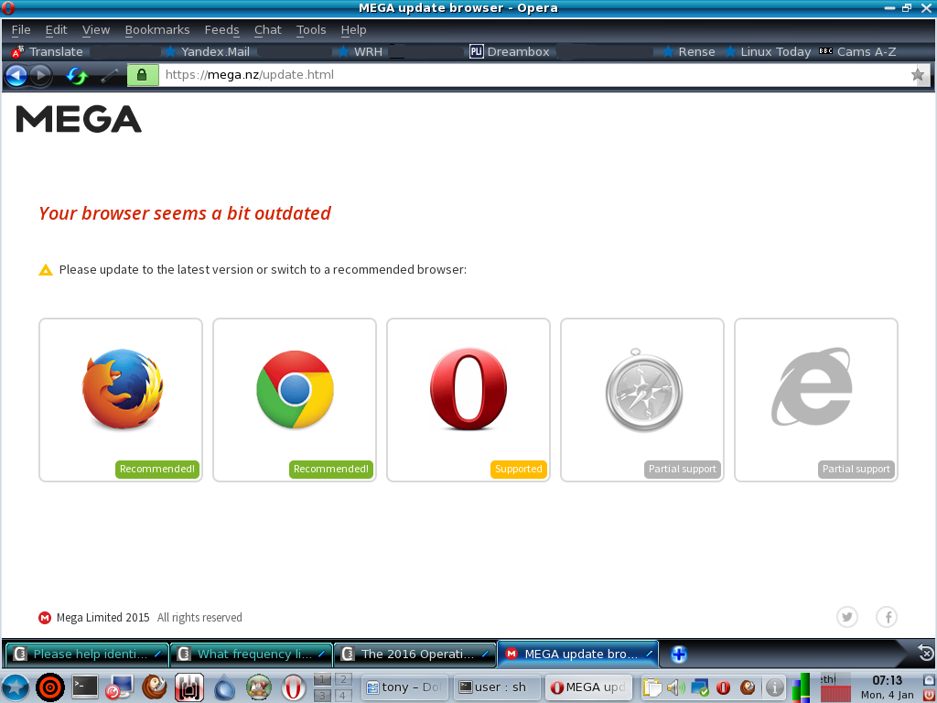Screen dimensions: 937x703
Task: Click the Firefox 'Recommended!' badge
Action: [x=157, y=470]
